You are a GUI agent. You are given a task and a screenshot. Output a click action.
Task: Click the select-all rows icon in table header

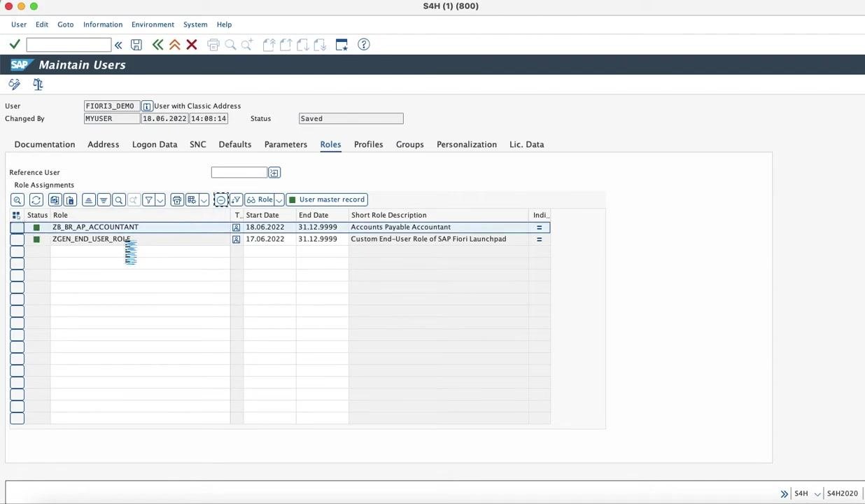point(16,216)
